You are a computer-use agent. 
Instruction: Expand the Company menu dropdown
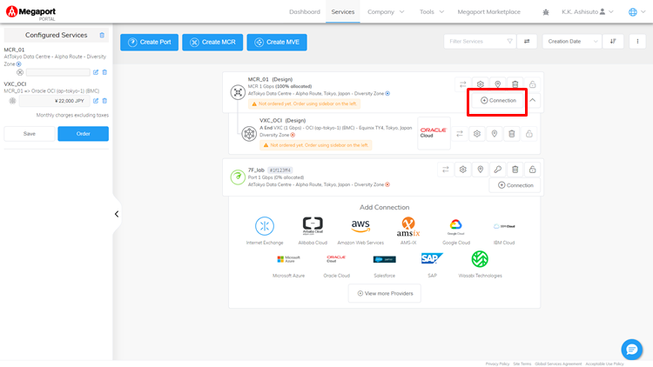tap(385, 12)
